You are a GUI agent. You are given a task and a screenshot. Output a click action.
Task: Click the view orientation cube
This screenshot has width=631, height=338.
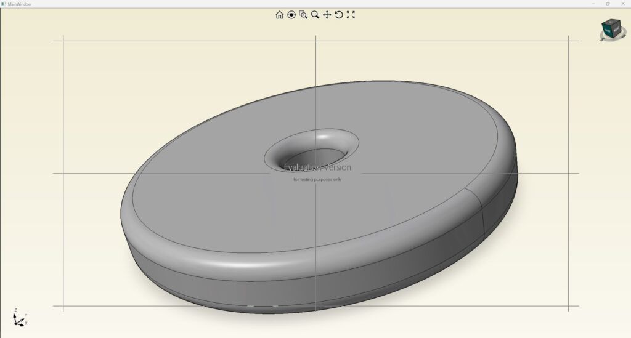point(612,30)
